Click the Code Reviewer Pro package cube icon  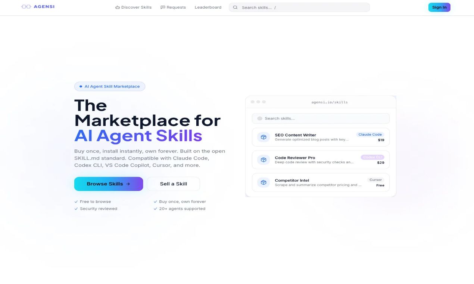(263, 160)
